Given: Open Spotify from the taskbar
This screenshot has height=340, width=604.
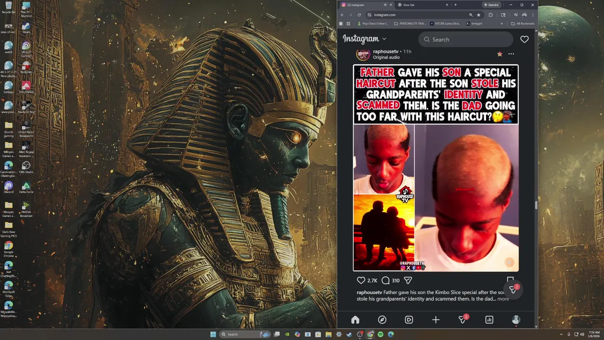Looking at the screenshot, I should [380, 334].
